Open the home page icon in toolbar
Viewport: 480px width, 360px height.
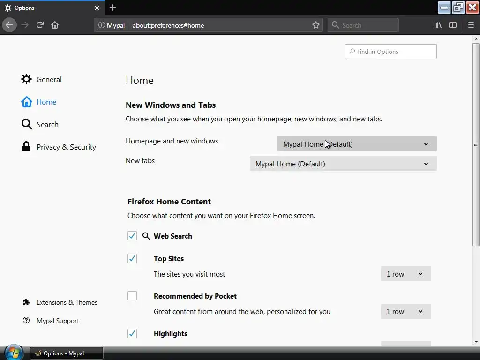click(x=55, y=25)
